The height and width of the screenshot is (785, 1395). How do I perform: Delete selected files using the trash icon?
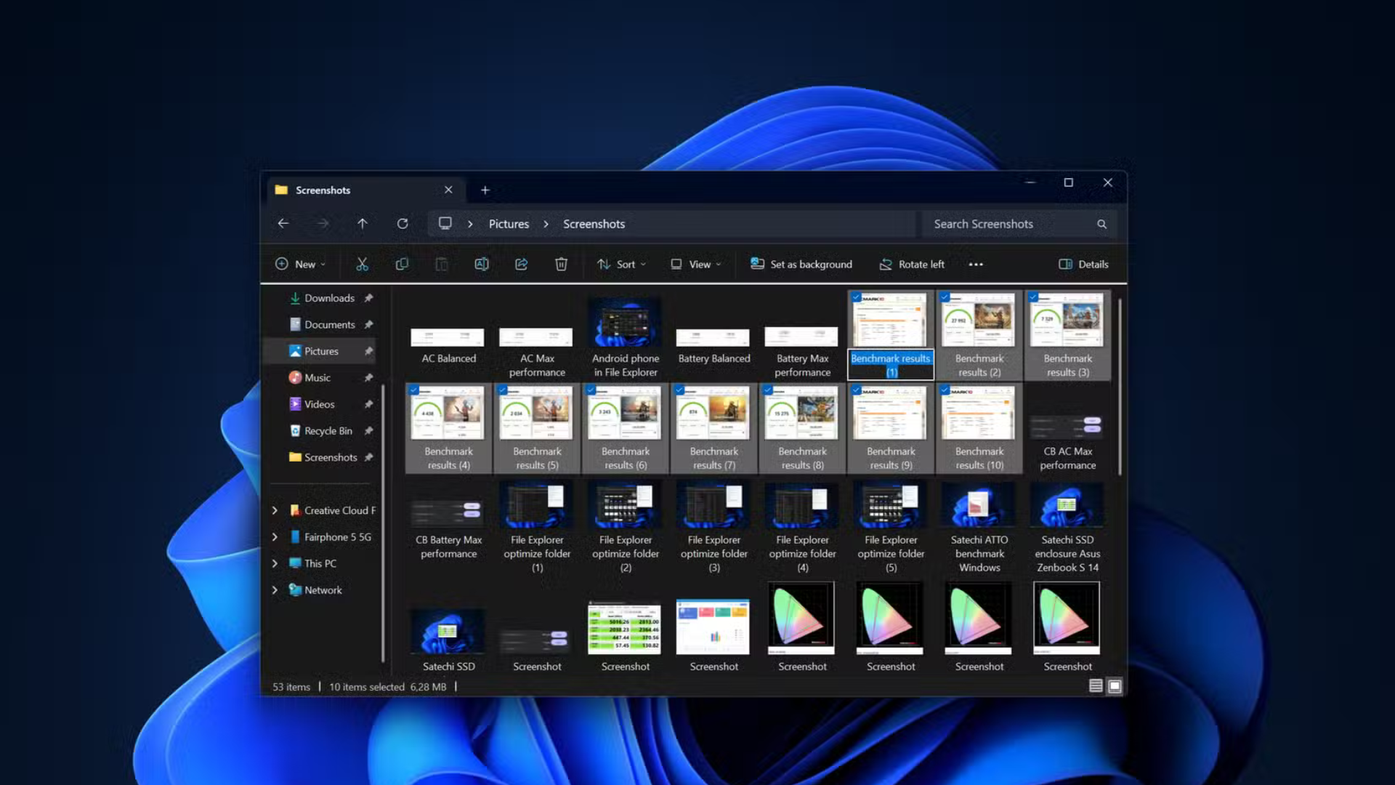coord(560,264)
